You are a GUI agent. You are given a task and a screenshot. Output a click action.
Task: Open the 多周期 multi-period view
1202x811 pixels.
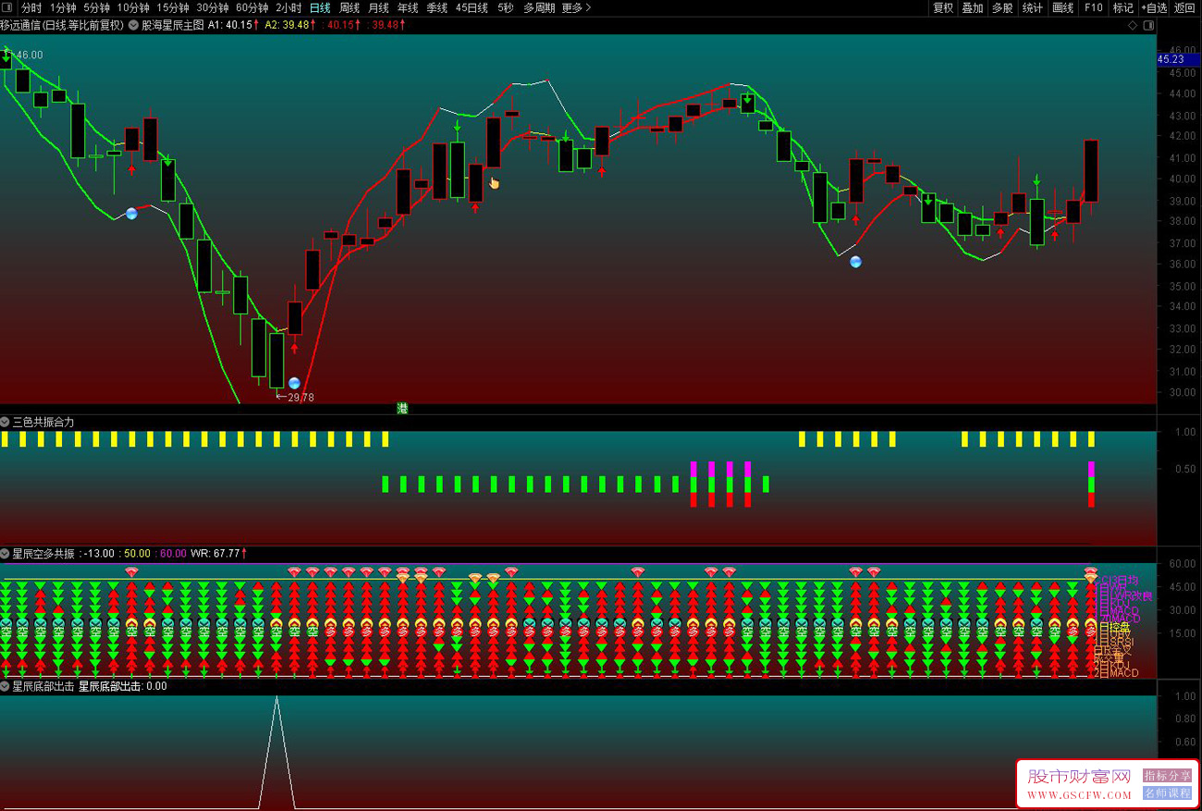coord(539,7)
